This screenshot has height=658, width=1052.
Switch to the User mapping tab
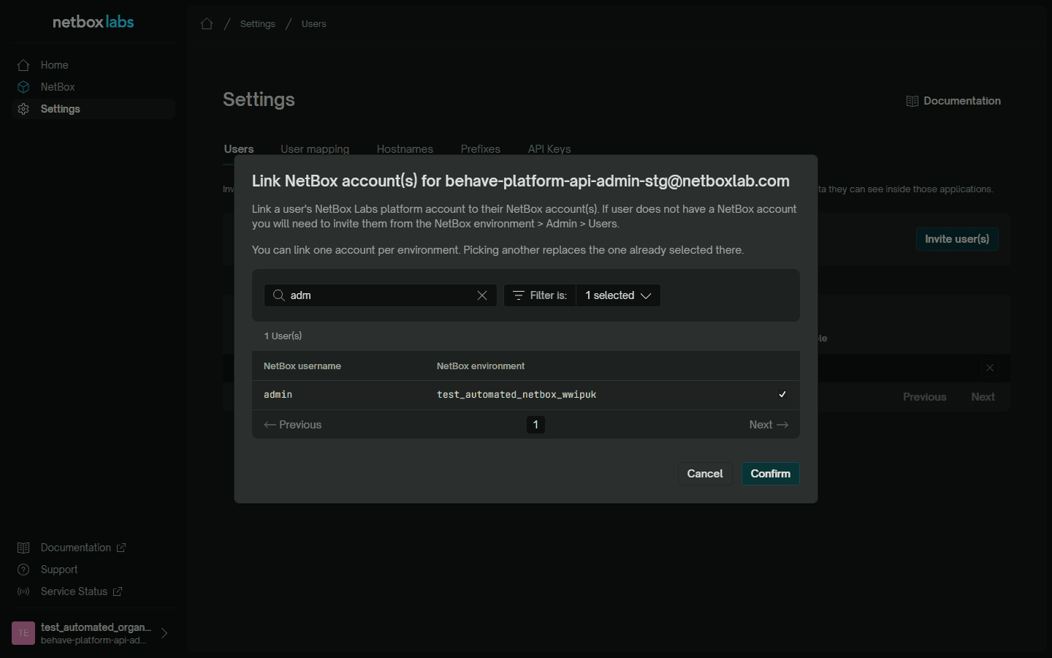point(315,149)
